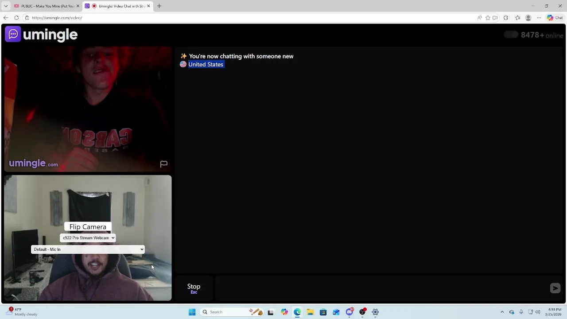The width and height of the screenshot is (567, 319).
Task: Open the Windows Start menu
Action: pyautogui.click(x=192, y=312)
